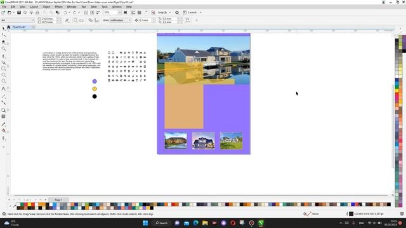Select the Ellipse tool
Image resolution: width=406 pixels, height=228 pixels.
(3, 75)
